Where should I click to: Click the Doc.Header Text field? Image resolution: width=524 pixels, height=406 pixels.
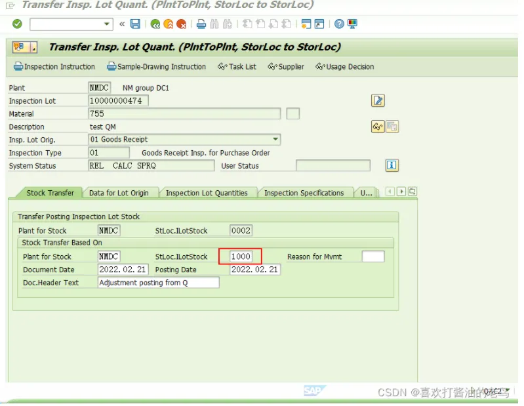click(x=159, y=283)
